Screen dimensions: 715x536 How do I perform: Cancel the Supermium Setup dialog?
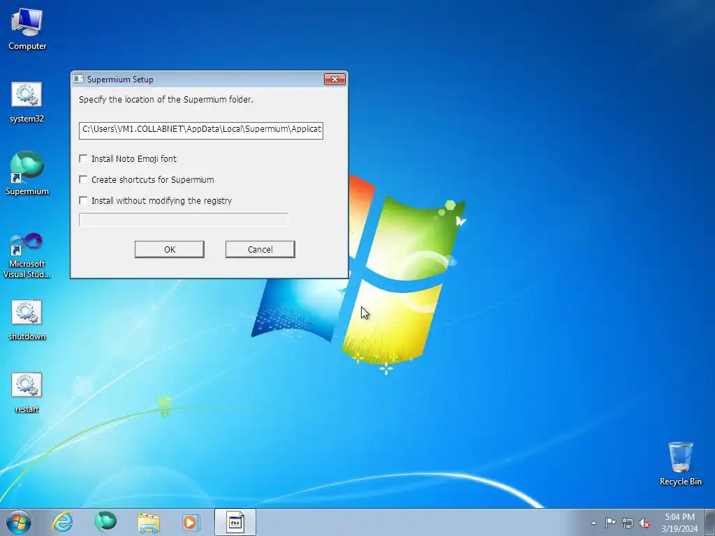pos(260,249)
